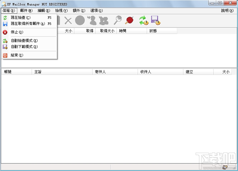This screenshot has height=171, width=238.
Task: Click the red power icon beside 結束
Action: [x=5, y=55]
